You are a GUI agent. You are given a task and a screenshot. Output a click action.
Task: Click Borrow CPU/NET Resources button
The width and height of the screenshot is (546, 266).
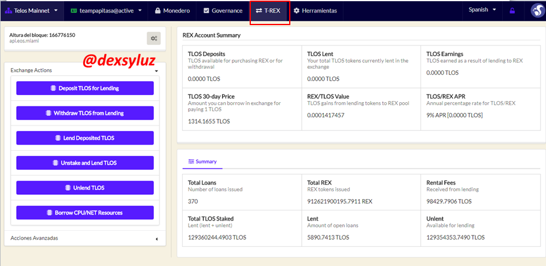[85, 212]
